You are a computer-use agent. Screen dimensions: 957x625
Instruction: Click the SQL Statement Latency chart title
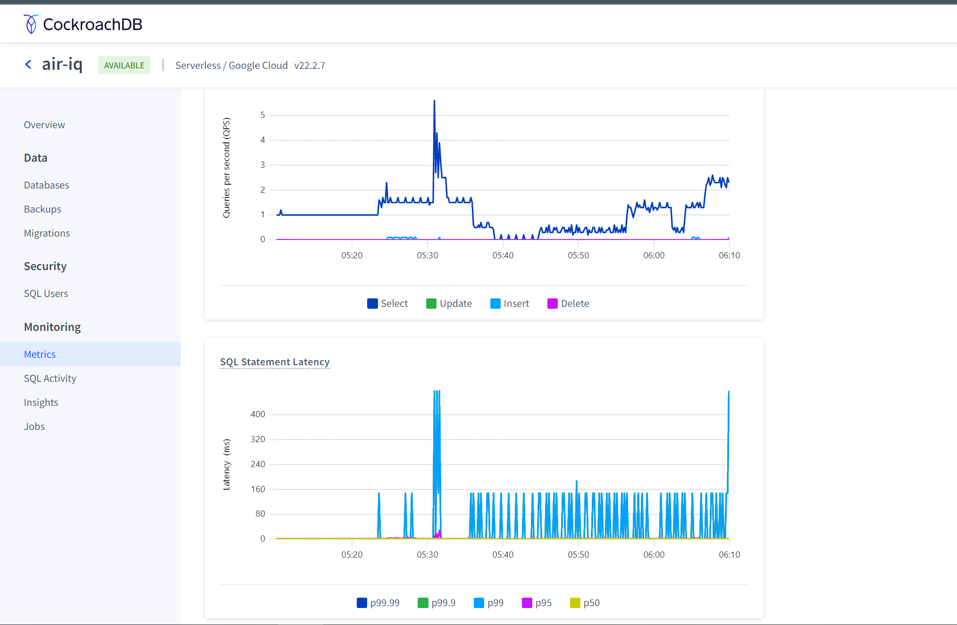pos(275,362)
